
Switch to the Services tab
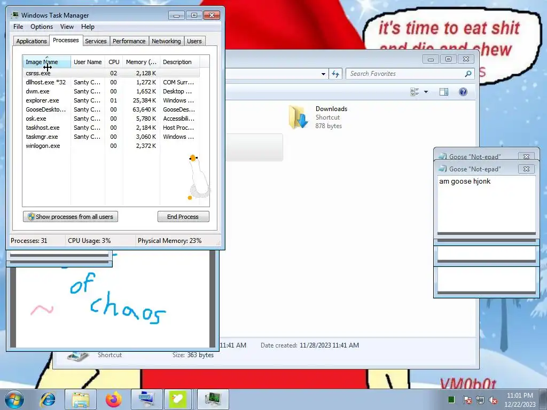coord(96,41)
